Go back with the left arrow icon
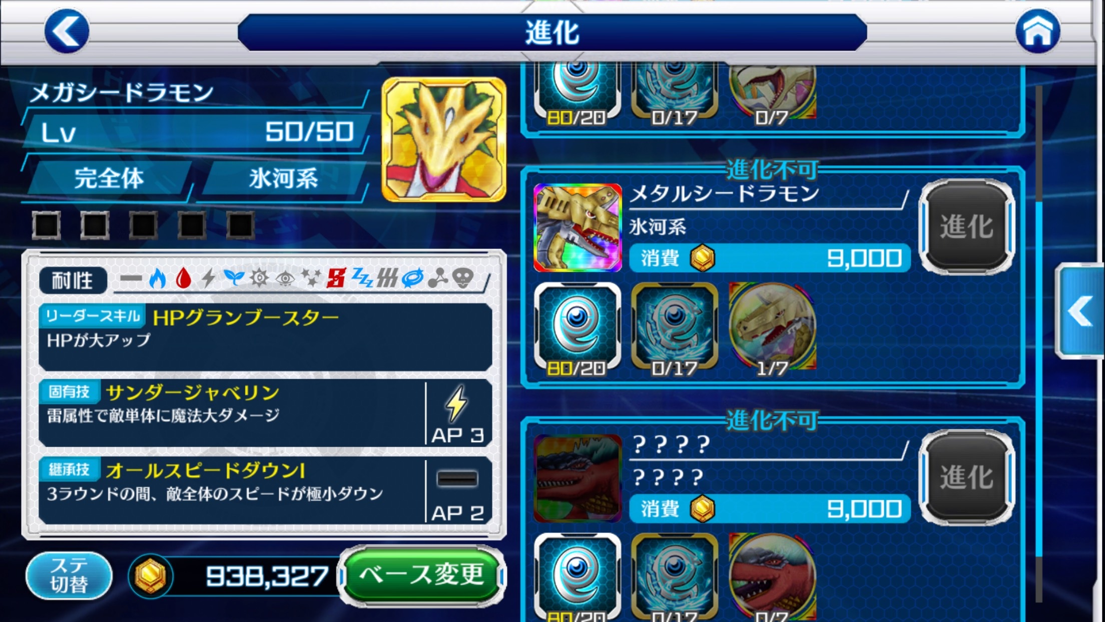 tap(67, 31)
